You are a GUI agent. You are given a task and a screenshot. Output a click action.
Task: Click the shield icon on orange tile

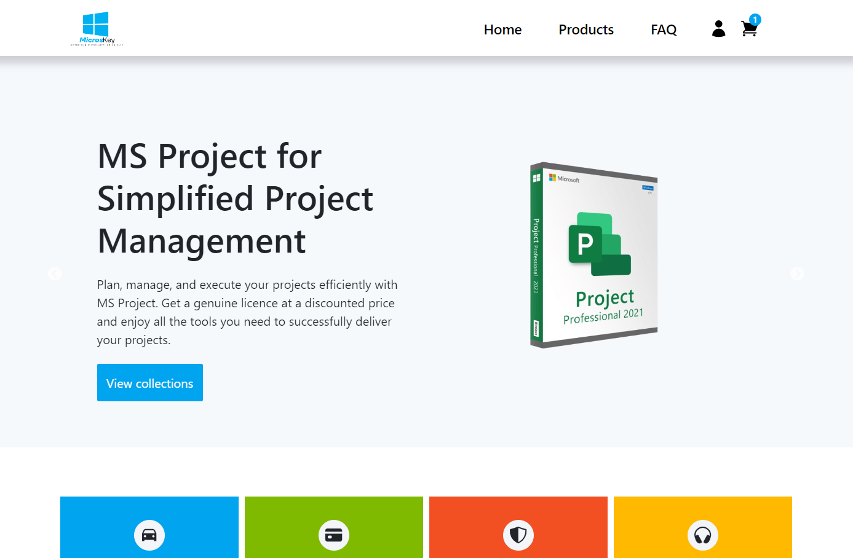518,535
